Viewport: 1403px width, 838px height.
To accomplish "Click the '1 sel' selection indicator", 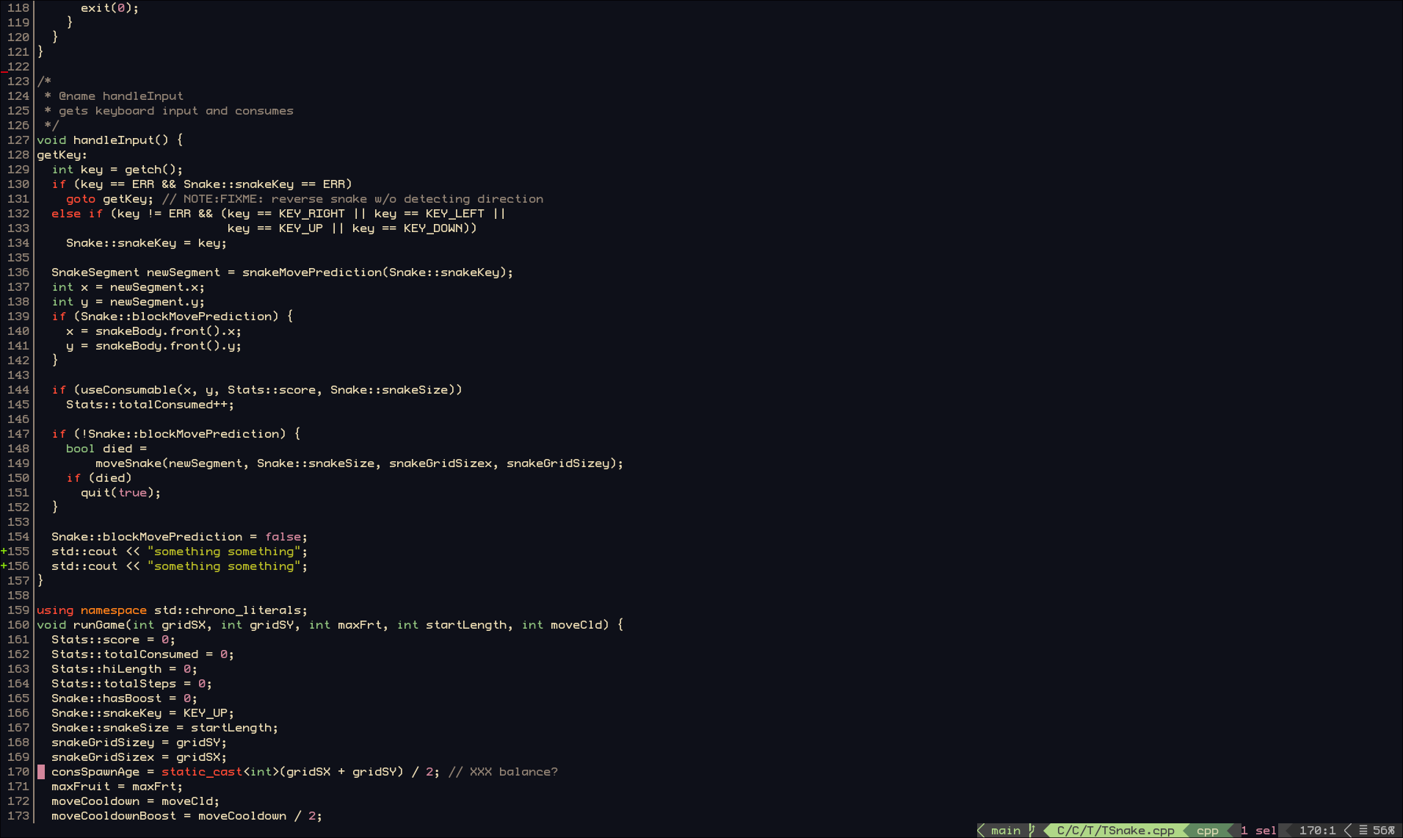I will point(1258,830).
